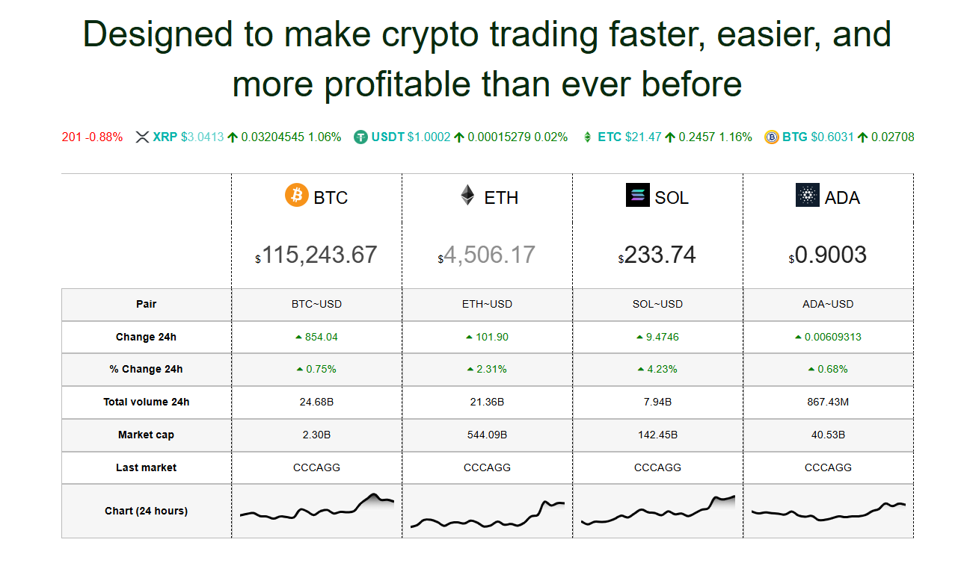Open the XRP ticker symbol link
This screenshot has height=569, width=967.
tap(165, 137)
